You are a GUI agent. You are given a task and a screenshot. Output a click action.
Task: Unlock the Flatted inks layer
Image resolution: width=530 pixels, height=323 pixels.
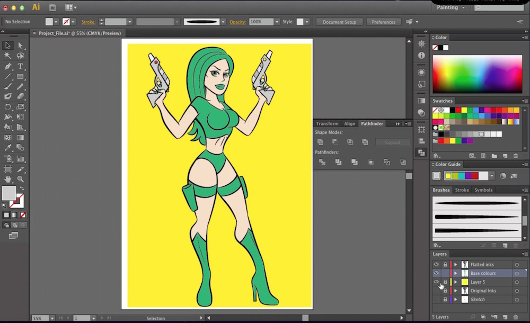pos(445,265)
